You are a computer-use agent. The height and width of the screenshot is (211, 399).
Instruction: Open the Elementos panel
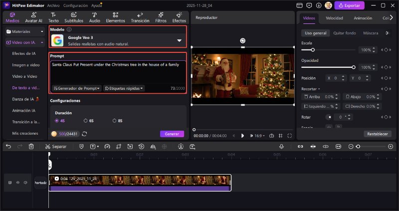click(115, 18)
